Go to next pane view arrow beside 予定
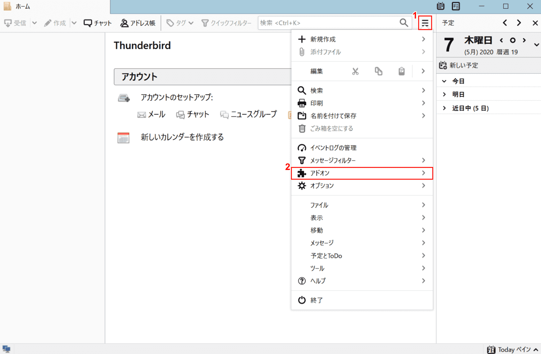The height and width of the screenshot is (354, 541). pos(519,23)
